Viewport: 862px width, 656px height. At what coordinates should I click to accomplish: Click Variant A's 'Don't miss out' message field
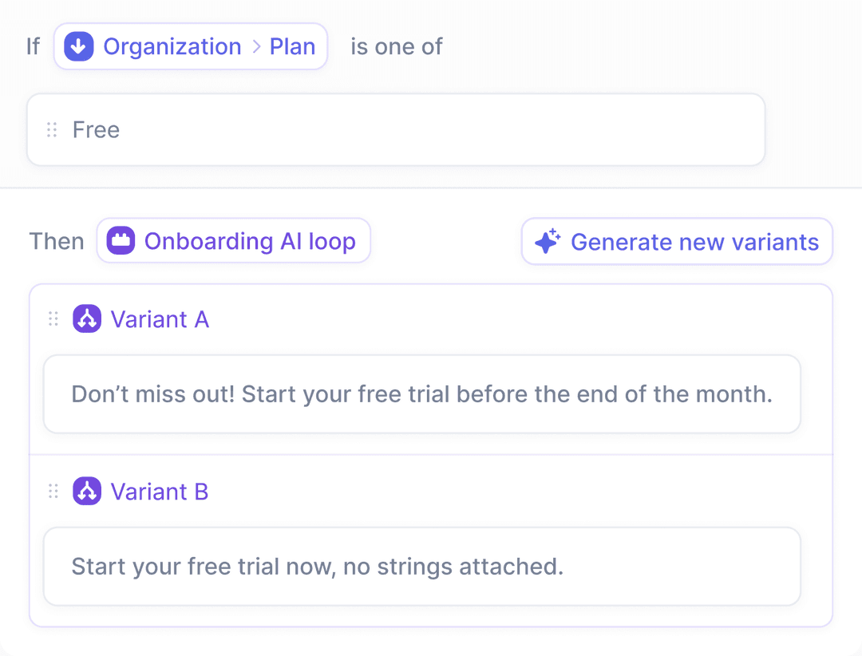421,393
